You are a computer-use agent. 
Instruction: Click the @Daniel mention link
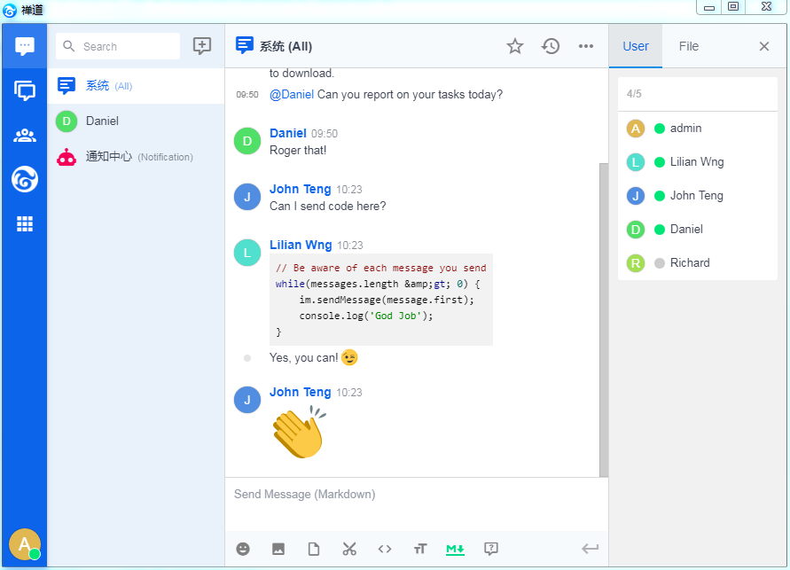coord(292,94)
